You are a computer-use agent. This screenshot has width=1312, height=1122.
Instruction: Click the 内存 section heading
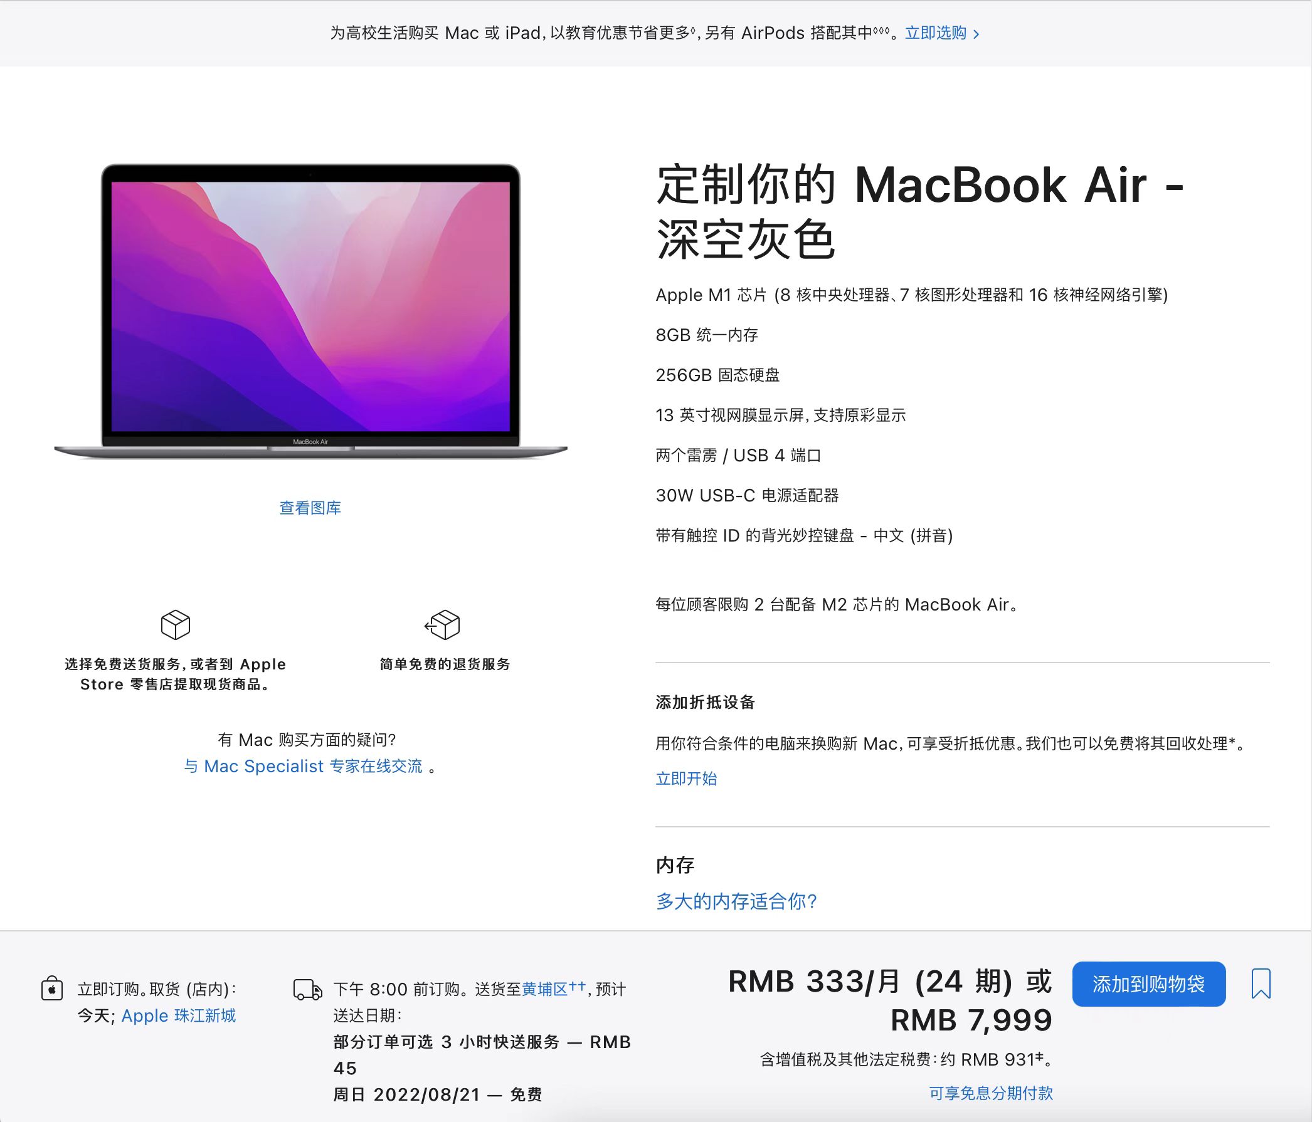[675, 864]
